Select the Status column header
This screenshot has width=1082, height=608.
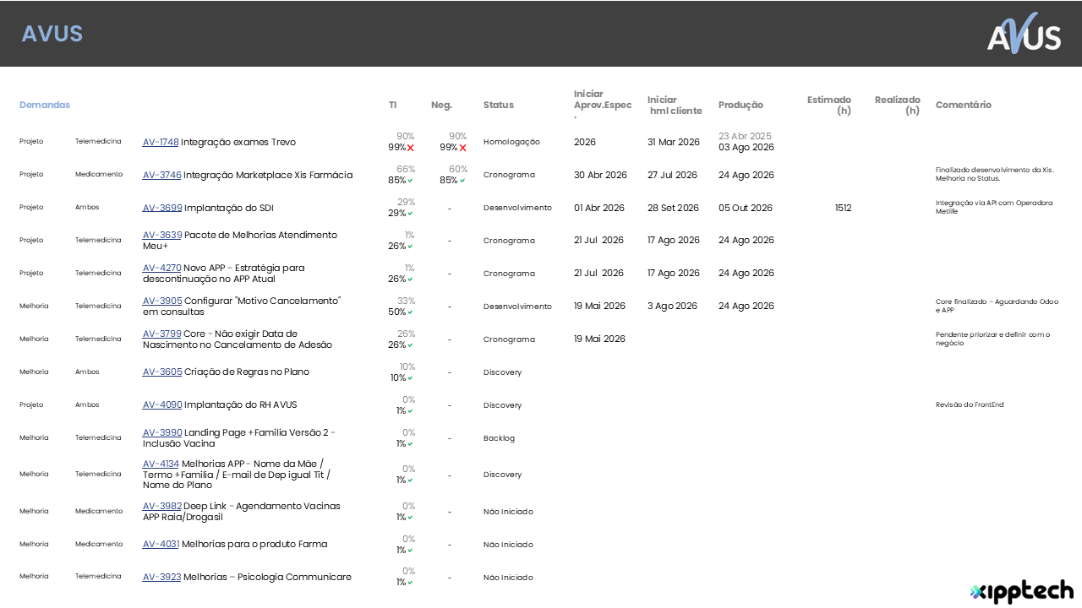coord(499,105)
